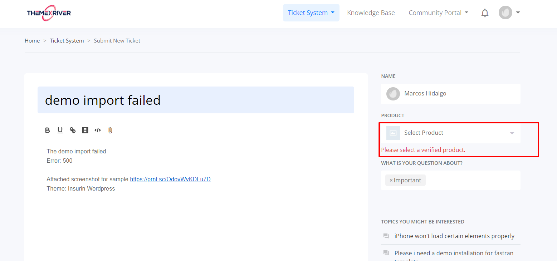Attach a file using paperclip icon
This screenshot has height=261, width=557.
pos(110,130)
